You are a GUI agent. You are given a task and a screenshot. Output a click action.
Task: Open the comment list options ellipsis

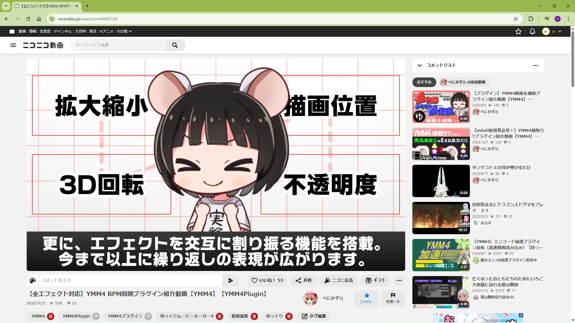(x=536, y=65)
